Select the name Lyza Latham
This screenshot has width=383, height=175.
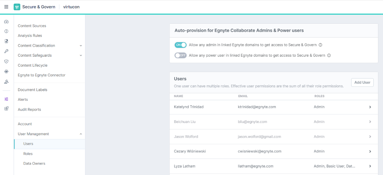point(185,166)
